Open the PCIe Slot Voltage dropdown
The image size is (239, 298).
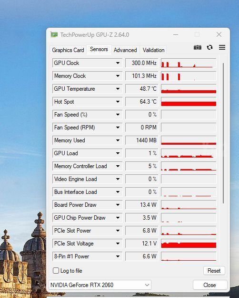pos(118,244)
